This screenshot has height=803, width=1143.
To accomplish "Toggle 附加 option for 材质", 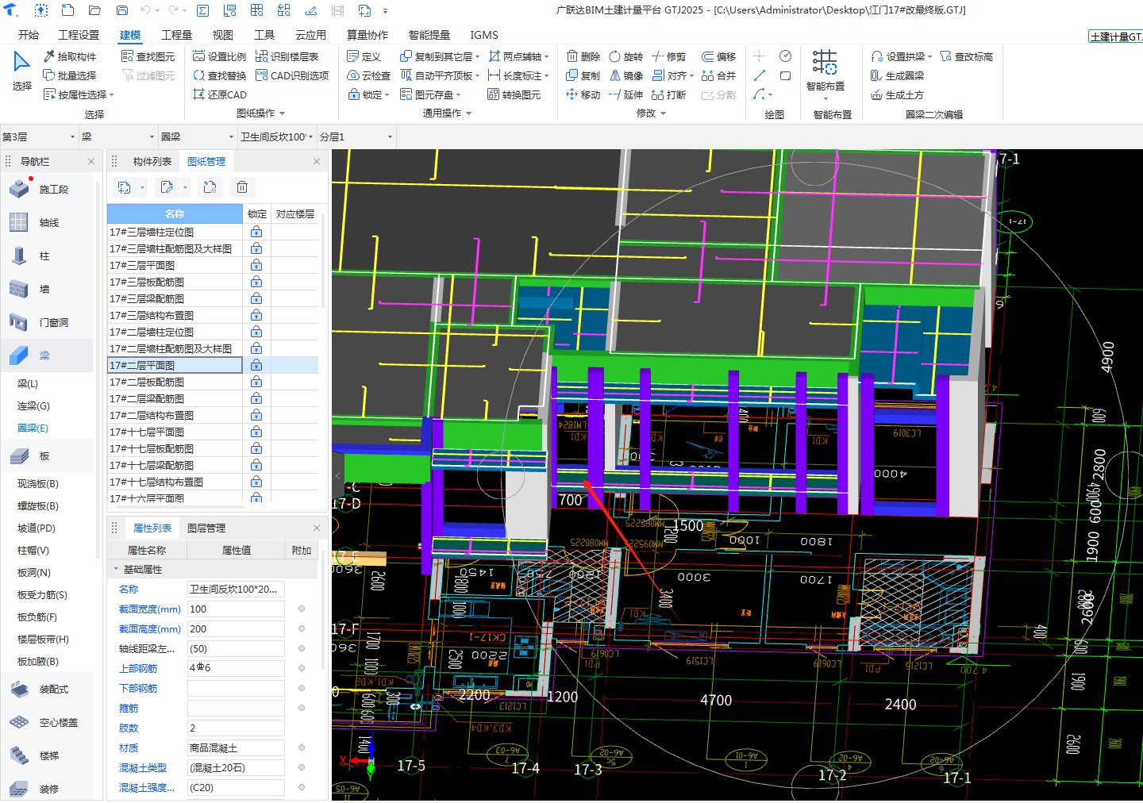I will pyautogui.click(x=302, y=747).
